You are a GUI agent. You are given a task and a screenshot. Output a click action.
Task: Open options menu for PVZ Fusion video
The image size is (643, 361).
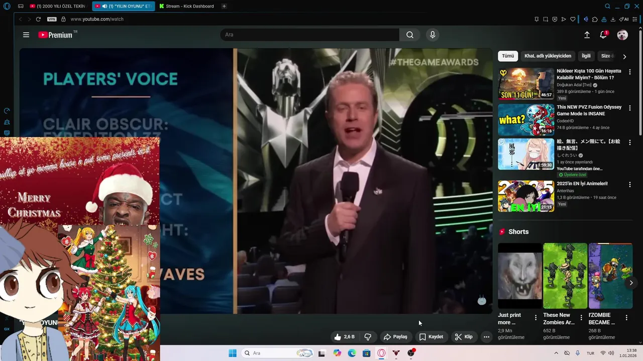pos(630,108)
